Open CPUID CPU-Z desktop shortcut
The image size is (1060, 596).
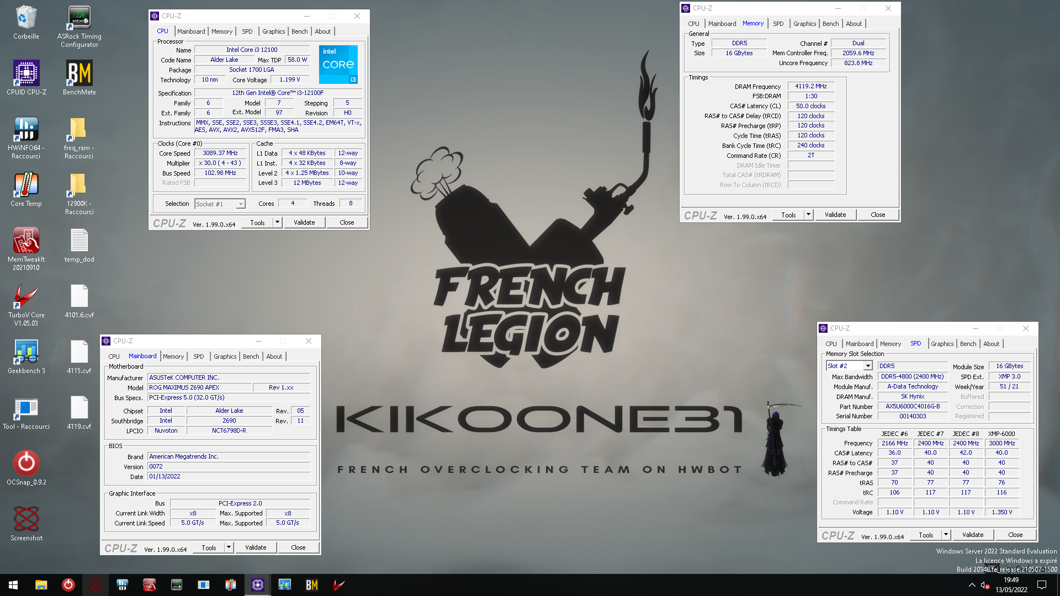[x=26, y=78]
